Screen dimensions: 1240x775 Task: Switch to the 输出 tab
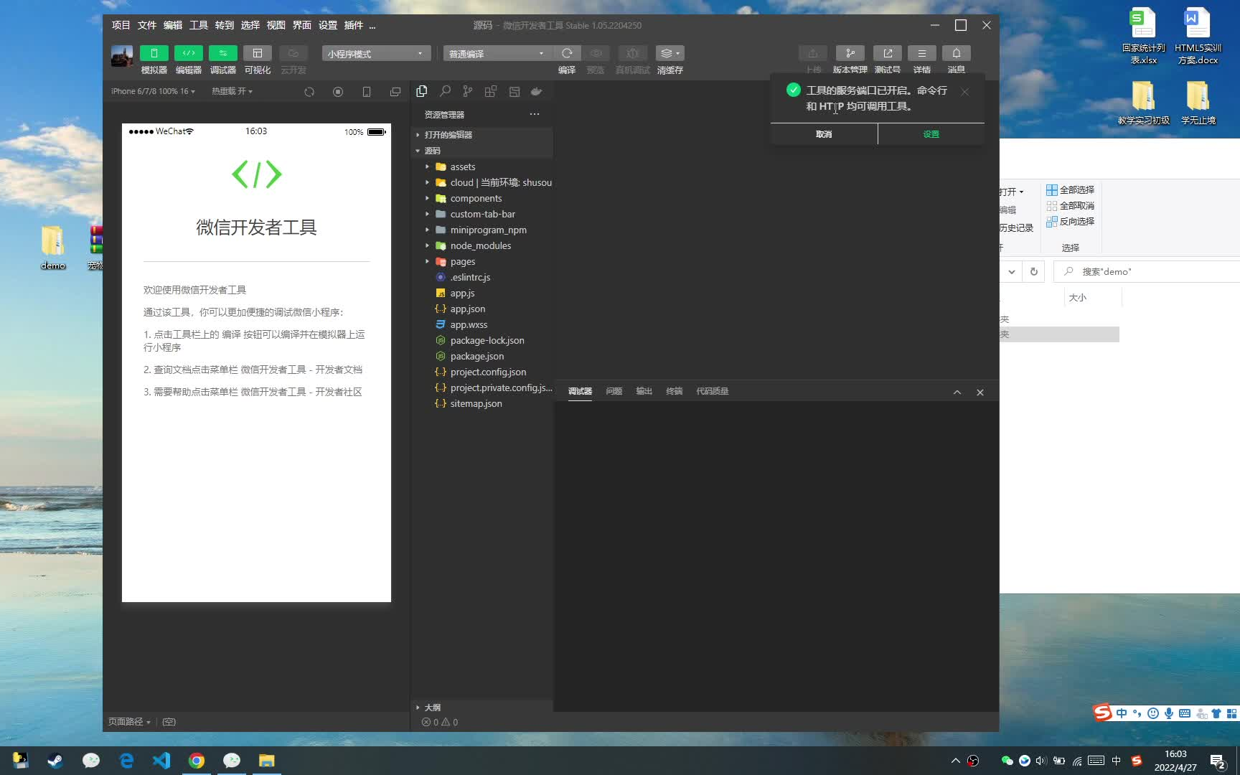tap(644, 391)
